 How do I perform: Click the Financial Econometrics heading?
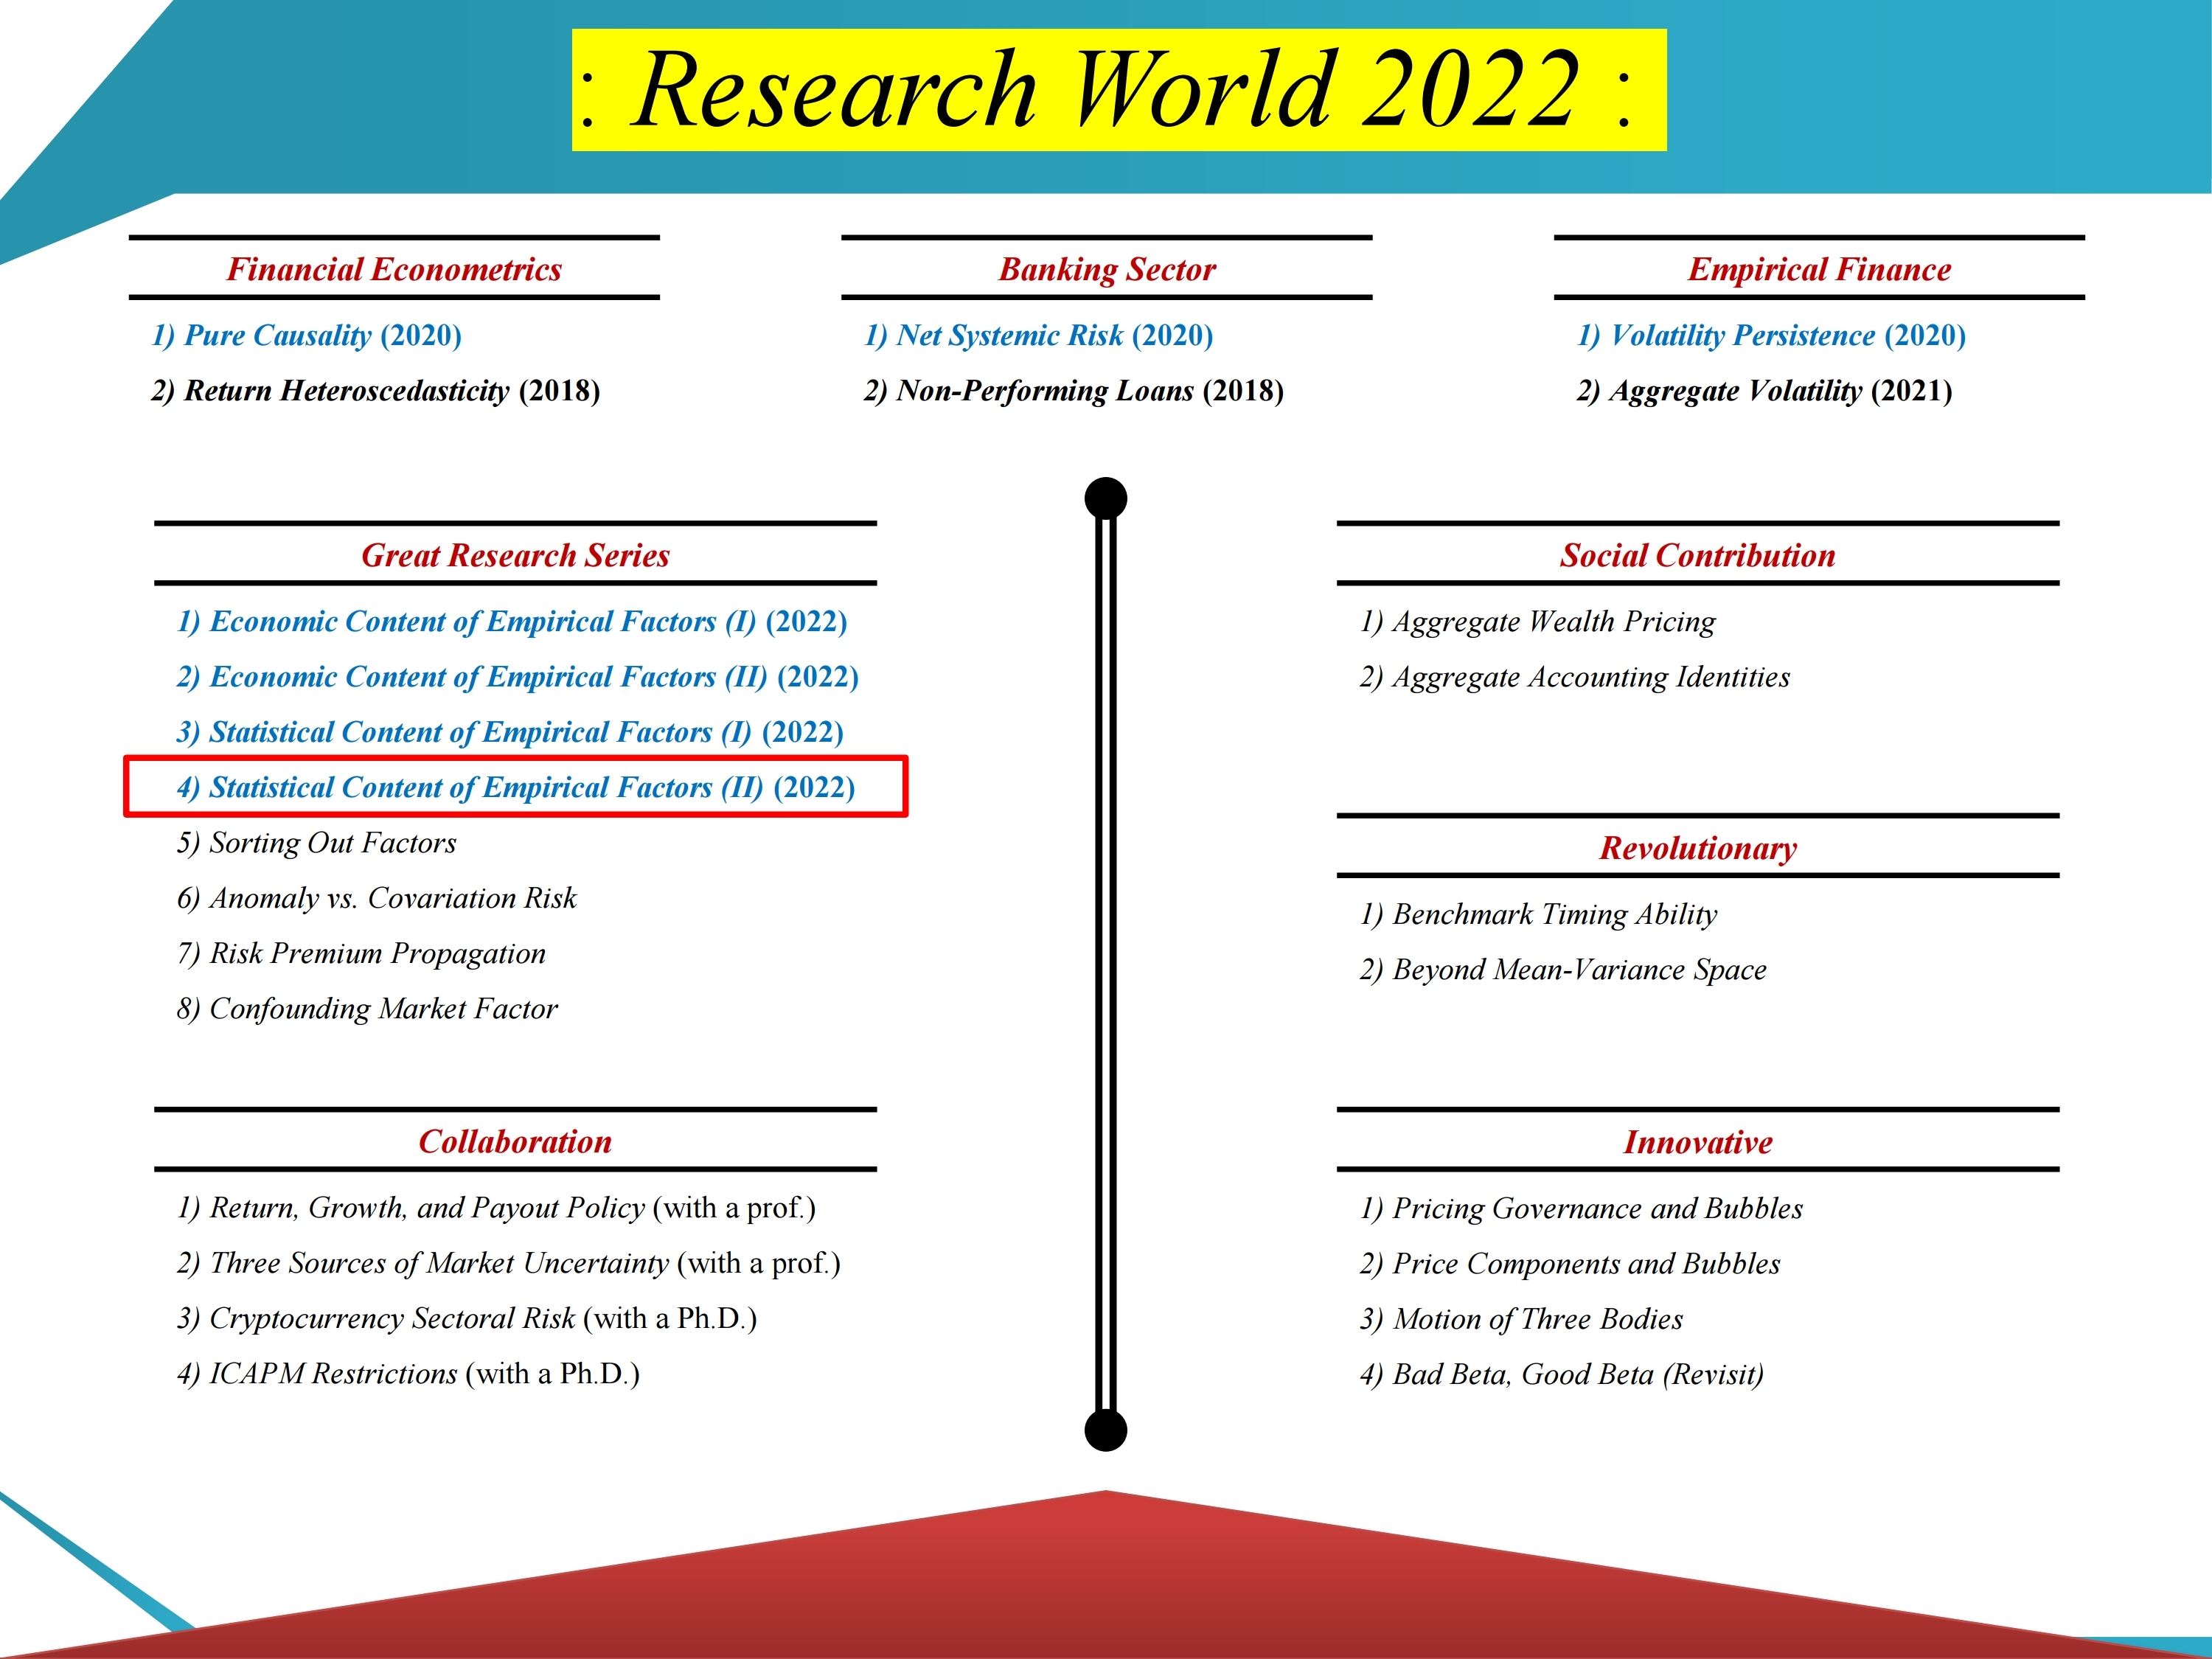click(394, 269)
